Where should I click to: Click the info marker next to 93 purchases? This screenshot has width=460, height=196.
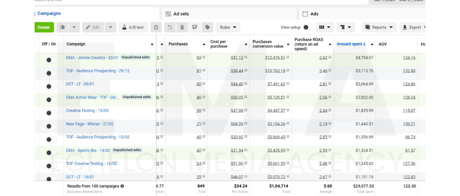coord(203,58)
